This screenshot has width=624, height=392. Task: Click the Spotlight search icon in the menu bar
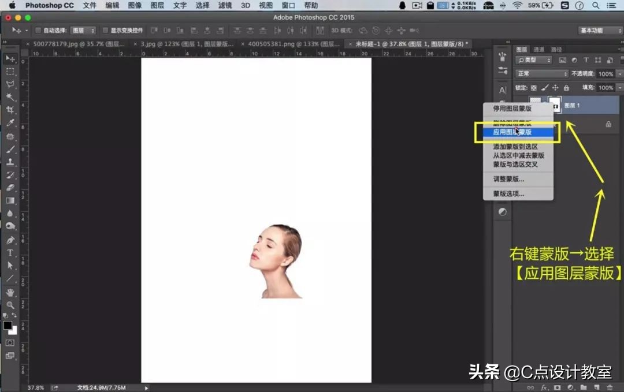click(x=596, y=6)
